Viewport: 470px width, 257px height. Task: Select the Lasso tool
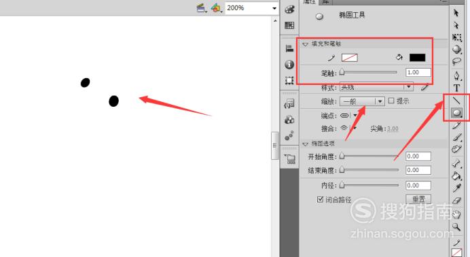pos(456,61)
